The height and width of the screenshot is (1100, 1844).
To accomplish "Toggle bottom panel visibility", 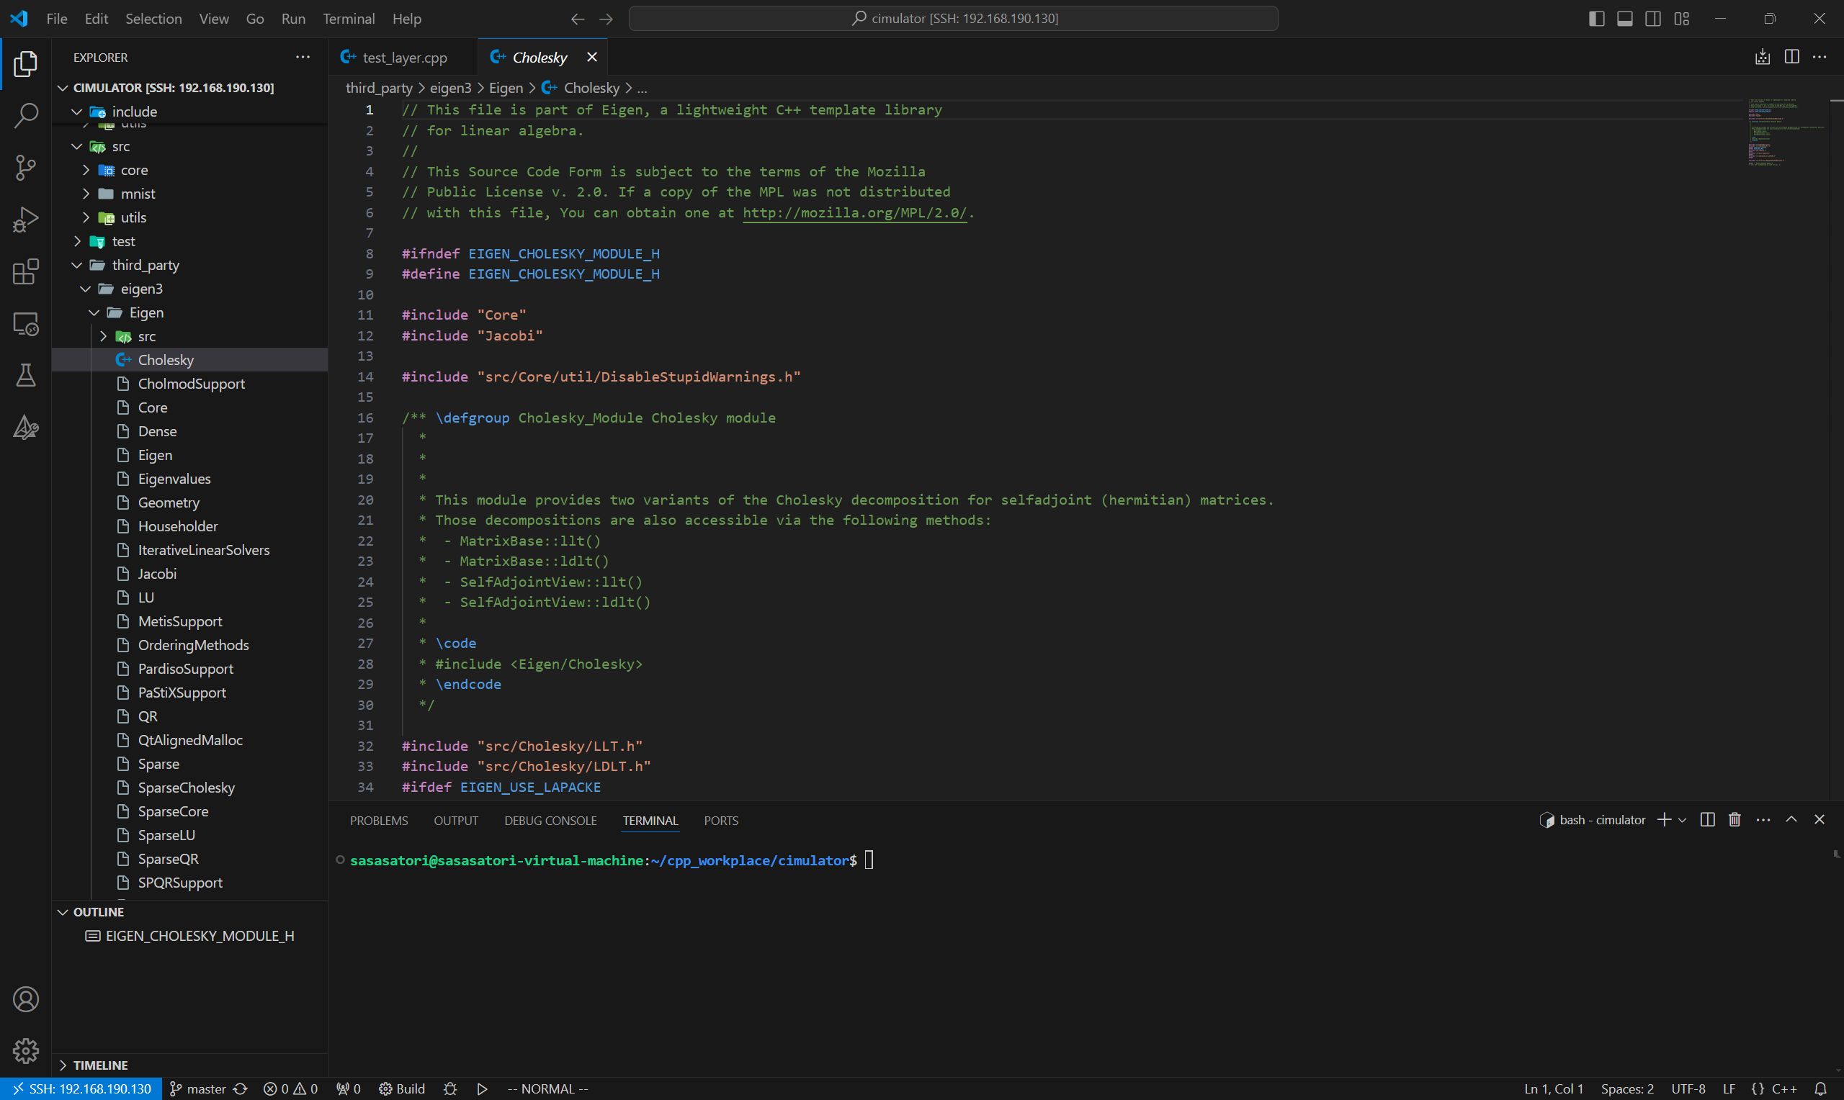I will click(x=1624, y=19).
